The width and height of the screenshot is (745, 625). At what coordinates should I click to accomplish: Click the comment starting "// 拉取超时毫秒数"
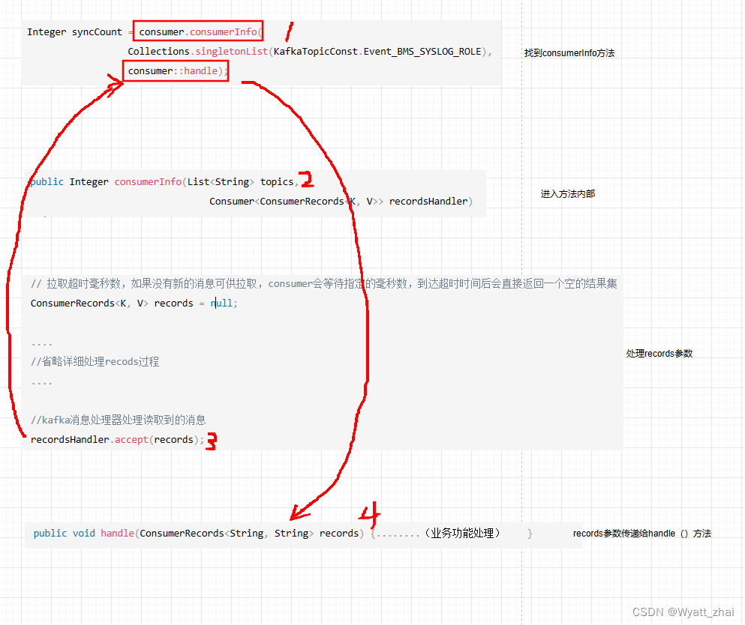coord(323,284)
